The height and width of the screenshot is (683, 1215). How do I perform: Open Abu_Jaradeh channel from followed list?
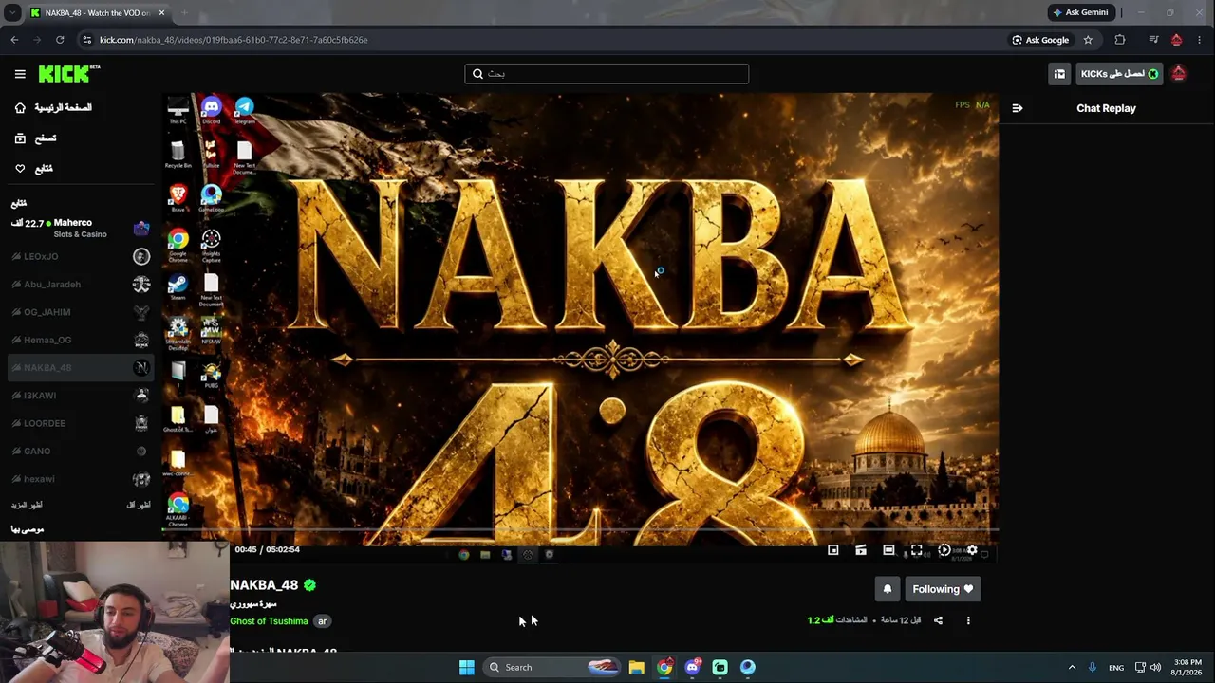pyautogui.click(x=80, y=285)
